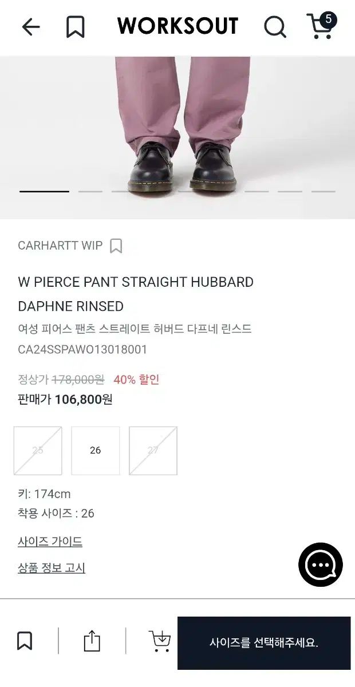The height and width of the screenshot is (687, 355).
Task: Open search with the magnifier icon
Action: pyautogui.click(x=275, y=27)
